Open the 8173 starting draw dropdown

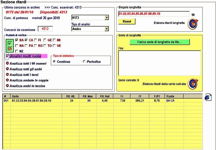pos(106,18)
